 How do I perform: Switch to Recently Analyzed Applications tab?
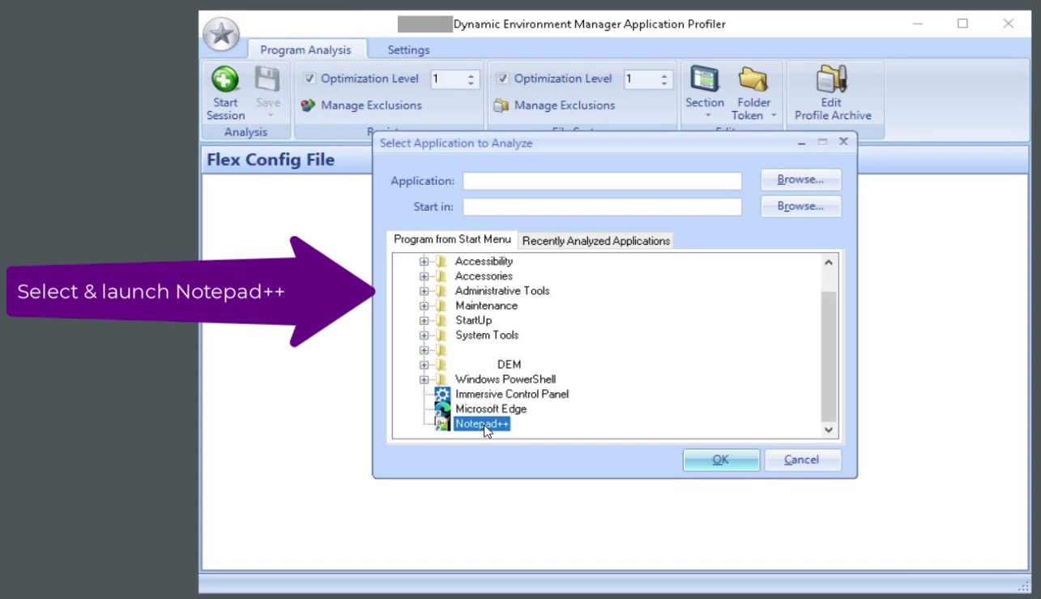point(595,241)
